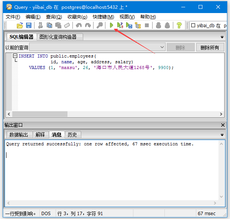Close the 输出窗口 panel
This screenshot has width=230, height=219.
(223, 125)
